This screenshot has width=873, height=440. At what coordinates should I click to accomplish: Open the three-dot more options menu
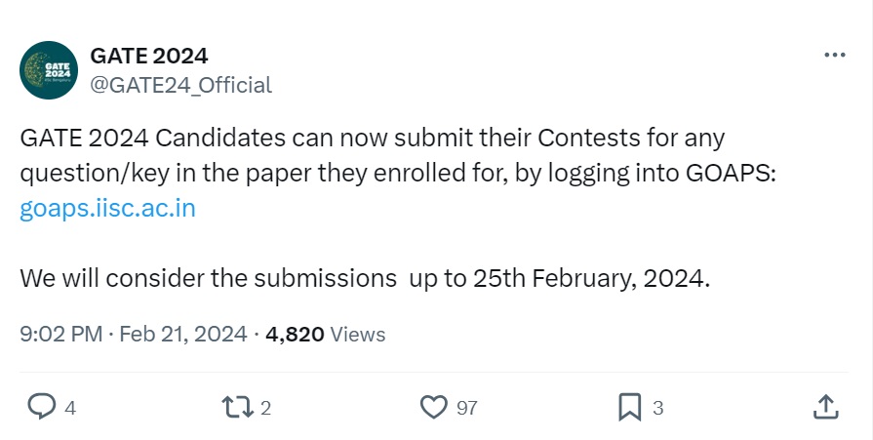pos(834,56)
